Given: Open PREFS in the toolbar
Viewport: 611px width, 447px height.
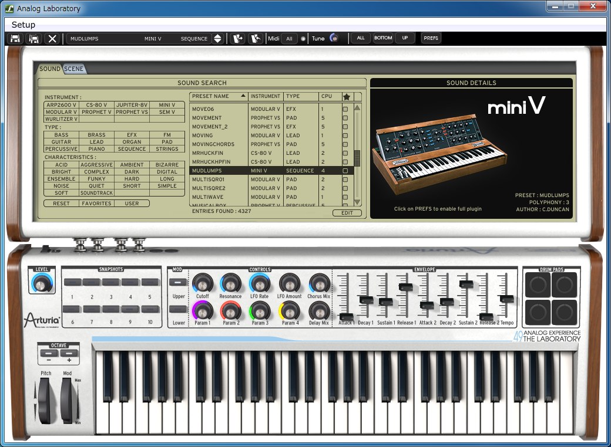Looking at the screenshot, I should 431,38.
